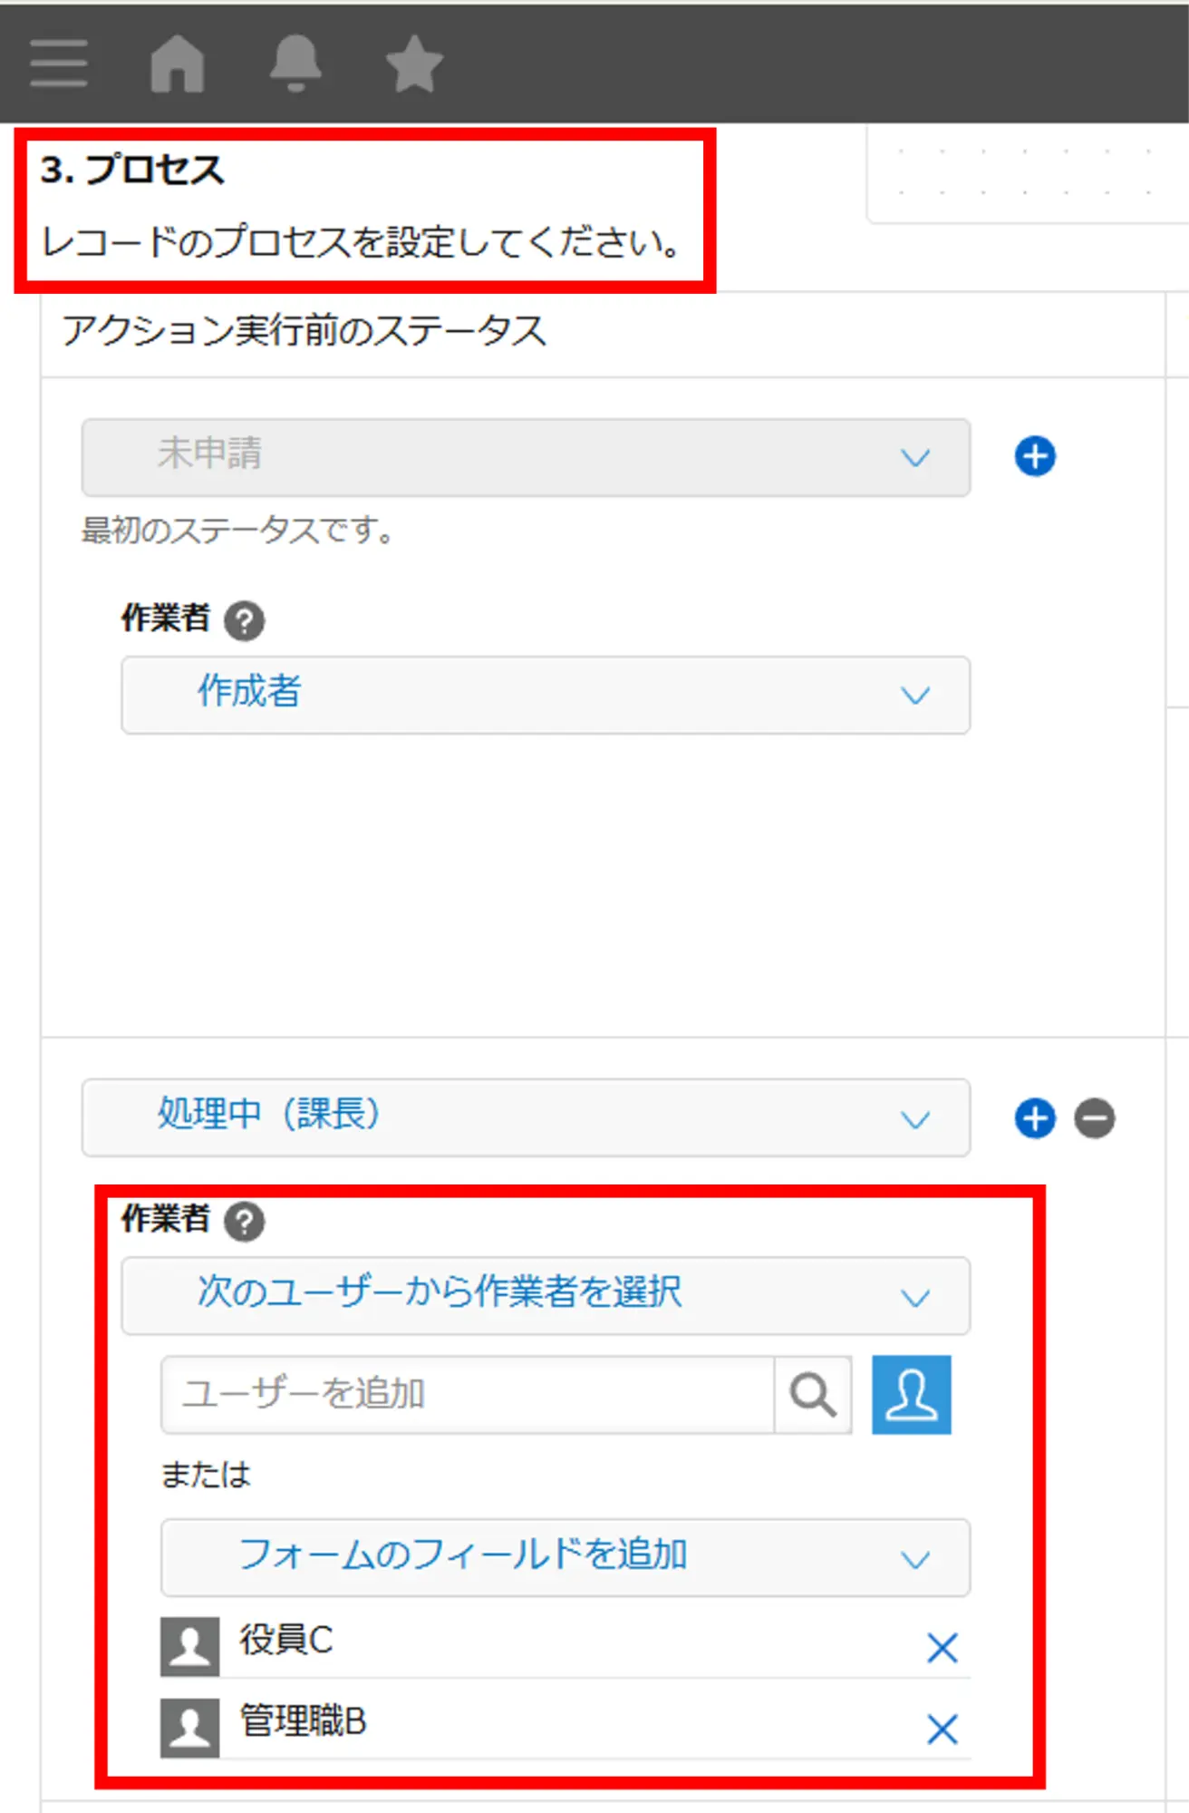This screenshot has width=1189, height=1813.
Task: Expand the 作成者 assignee dropdown
Action: tap(546, 695)
